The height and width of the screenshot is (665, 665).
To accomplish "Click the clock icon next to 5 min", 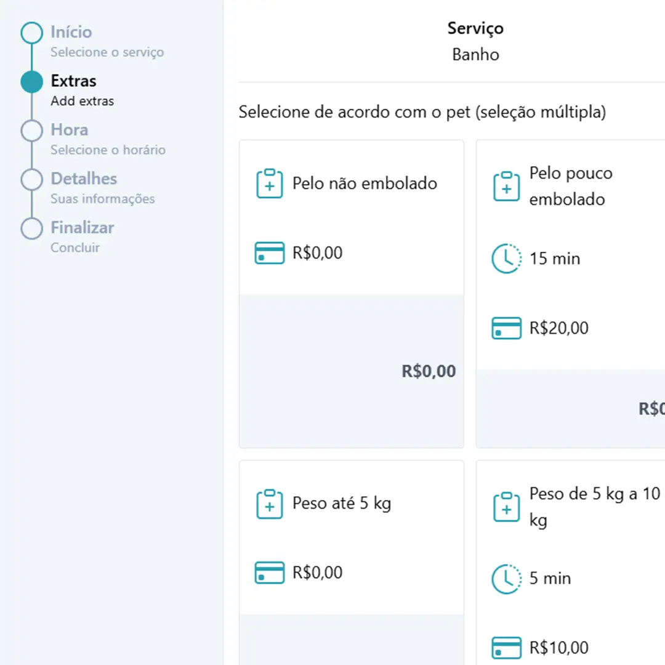I will click(506, 578).
